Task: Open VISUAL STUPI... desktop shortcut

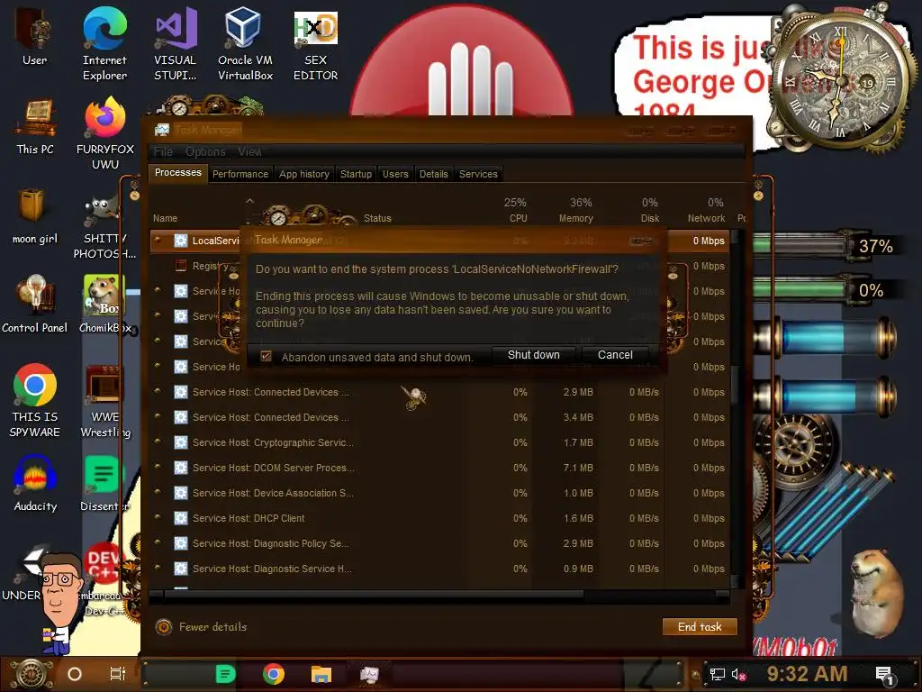Action: 176,43
